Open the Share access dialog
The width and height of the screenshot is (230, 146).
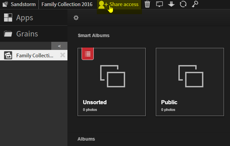click(x=119, y=4)
